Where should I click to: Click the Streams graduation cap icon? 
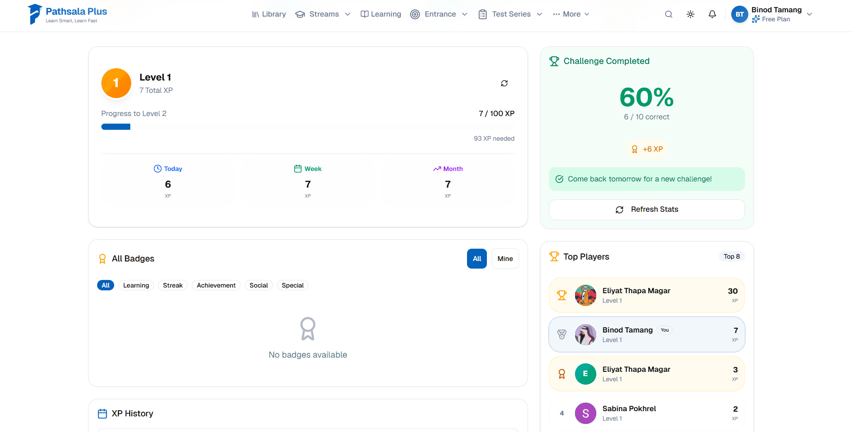point(300,14)
